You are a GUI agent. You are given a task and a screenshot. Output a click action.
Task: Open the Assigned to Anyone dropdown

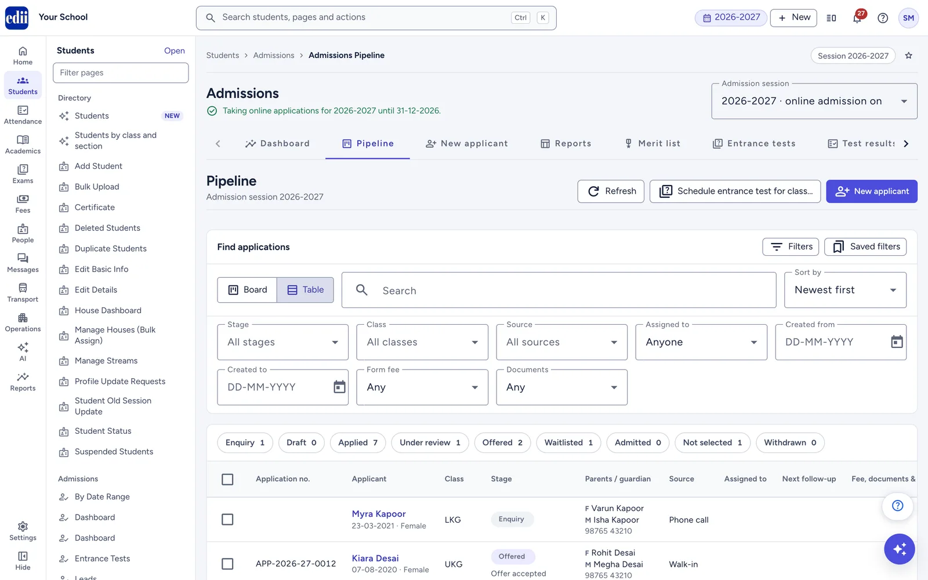pos(701,342)
